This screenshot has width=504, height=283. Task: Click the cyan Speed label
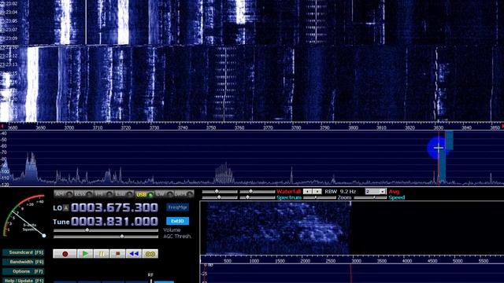(397, 197)
